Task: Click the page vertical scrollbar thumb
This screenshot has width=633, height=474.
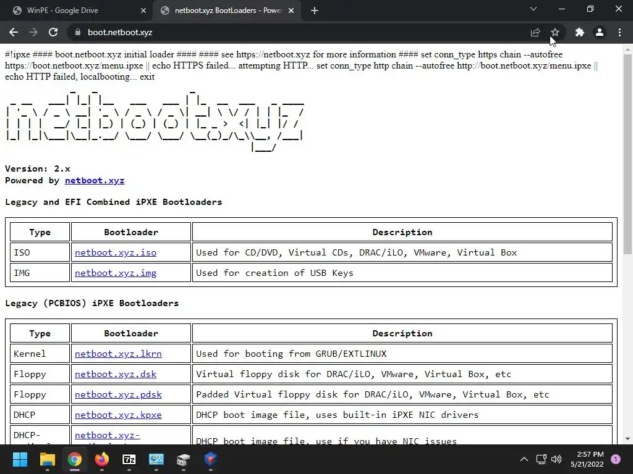Action: coord(627,154)
